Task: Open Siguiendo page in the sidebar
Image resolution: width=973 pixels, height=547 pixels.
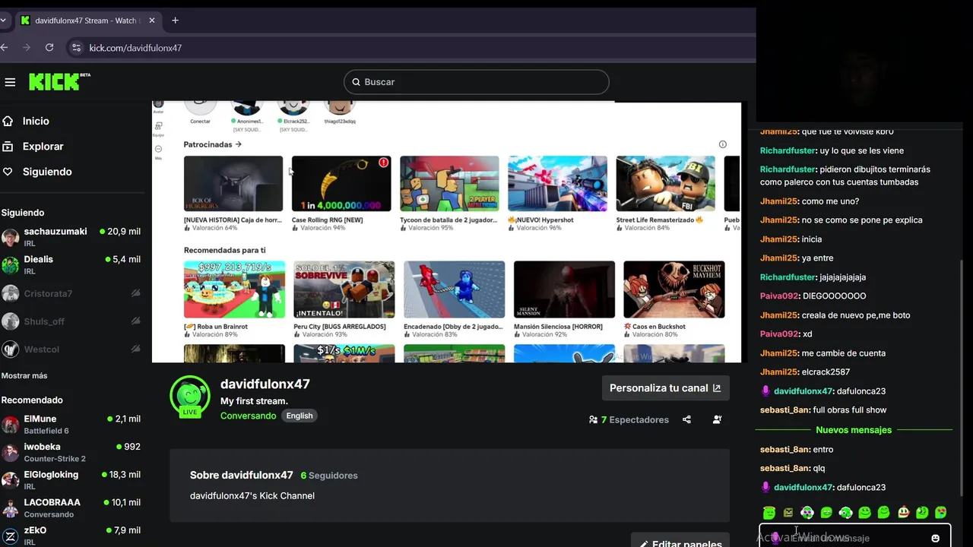Action: 47,172
